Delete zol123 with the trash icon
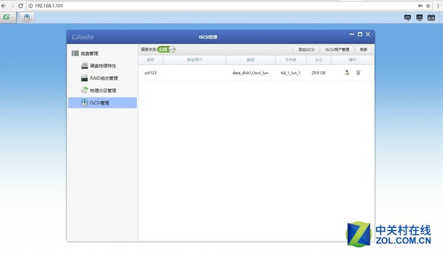 coord(359,73)
